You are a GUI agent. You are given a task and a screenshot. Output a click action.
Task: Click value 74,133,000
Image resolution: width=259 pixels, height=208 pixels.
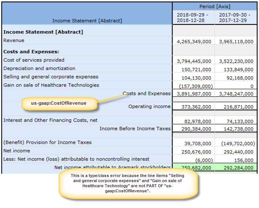[x=240, y=122]
